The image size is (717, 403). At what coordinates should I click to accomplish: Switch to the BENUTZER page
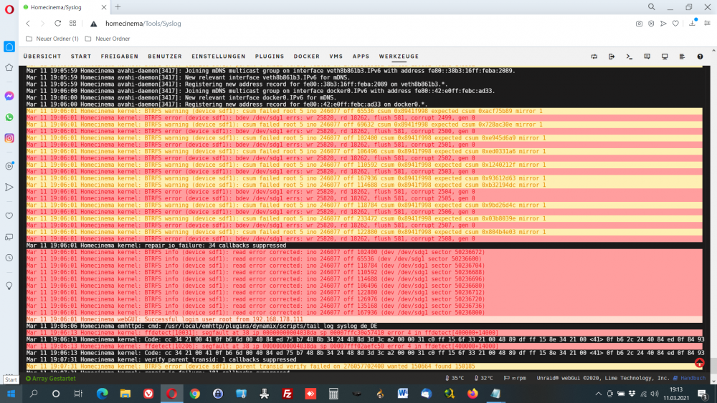click(x=165, y=57)
